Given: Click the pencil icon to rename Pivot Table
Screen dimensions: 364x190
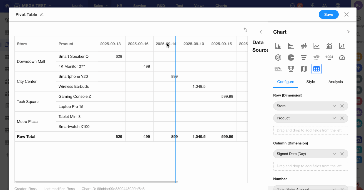Looking at the screenshot, I should coord(42,15).
